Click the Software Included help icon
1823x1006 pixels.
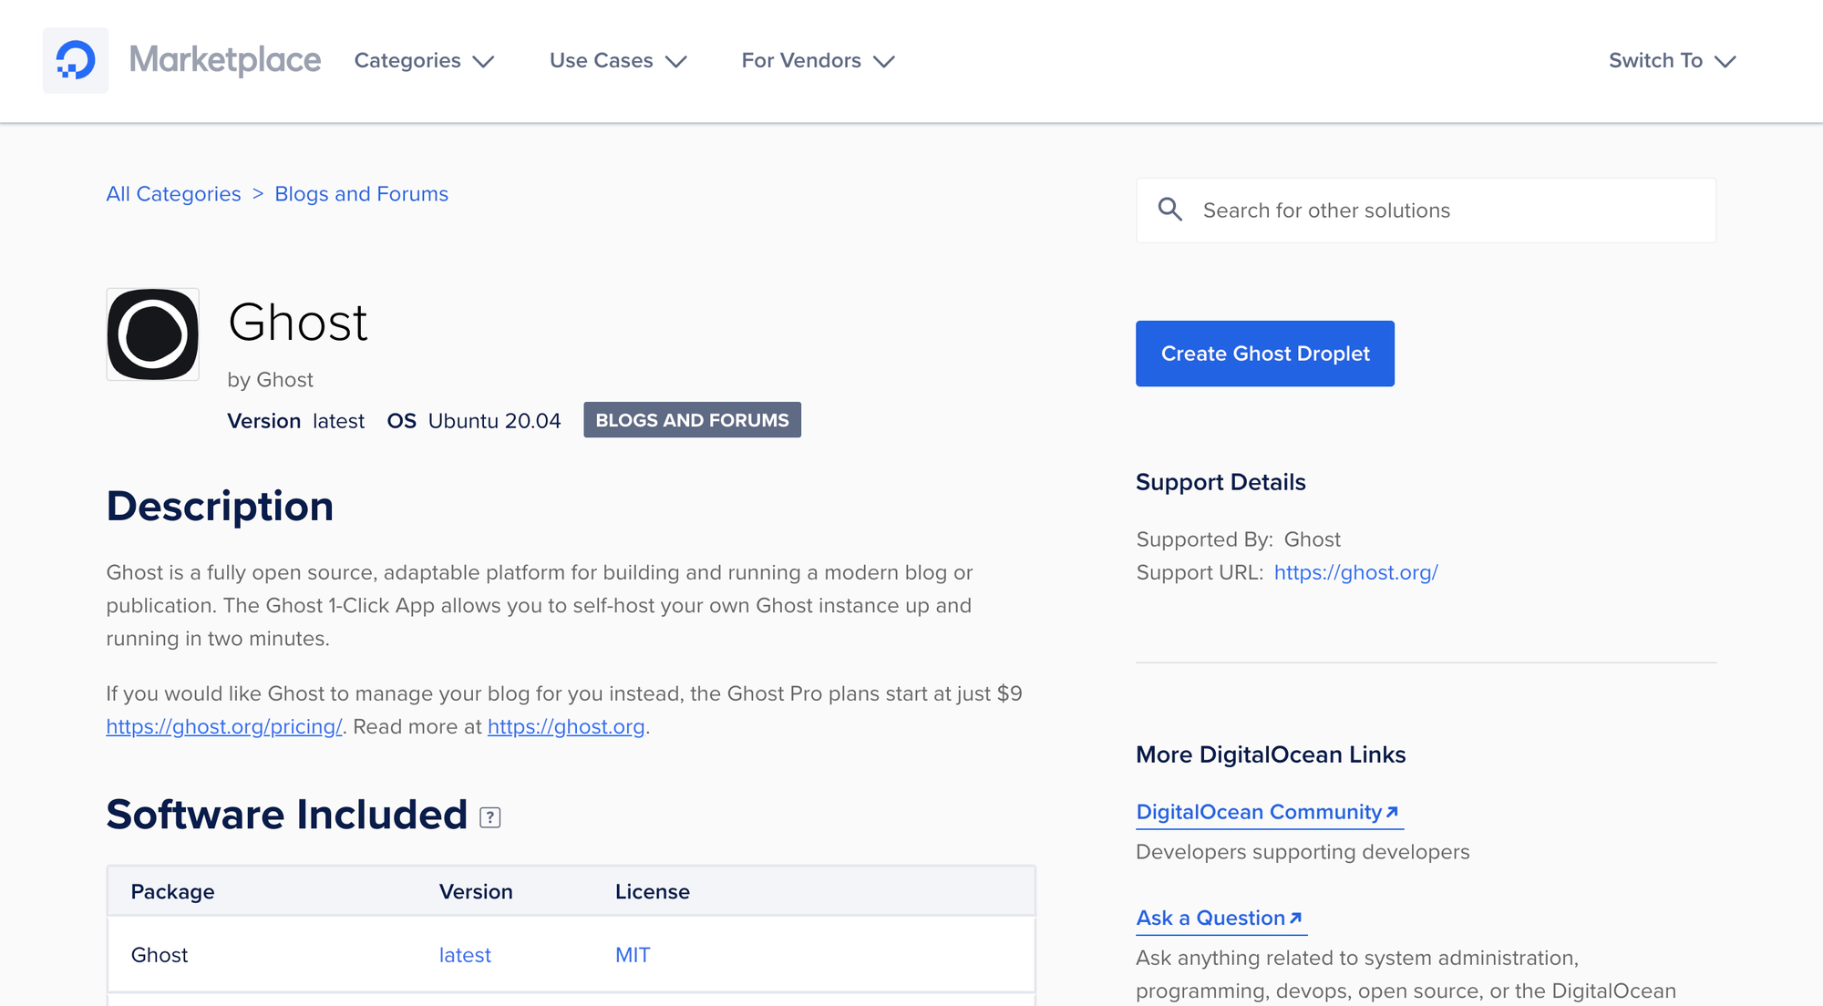pos(490,816)
